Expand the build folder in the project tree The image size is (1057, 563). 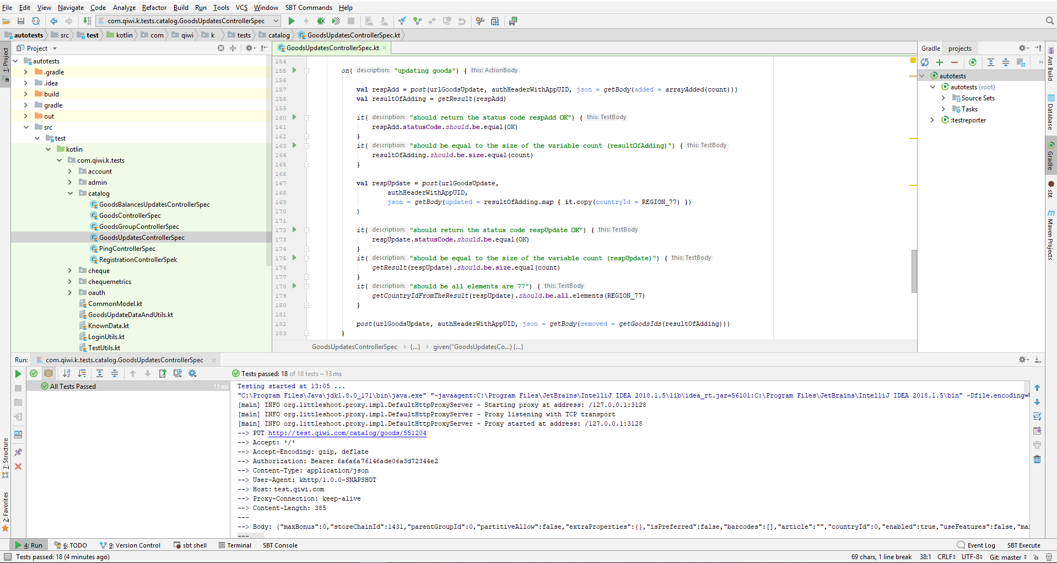tap(26, 94)
